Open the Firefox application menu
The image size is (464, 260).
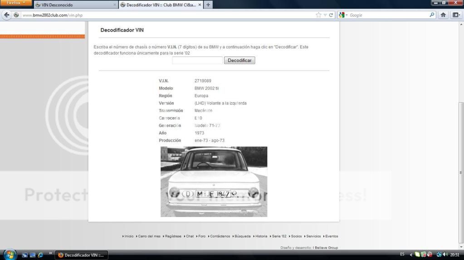click(16, 3)
